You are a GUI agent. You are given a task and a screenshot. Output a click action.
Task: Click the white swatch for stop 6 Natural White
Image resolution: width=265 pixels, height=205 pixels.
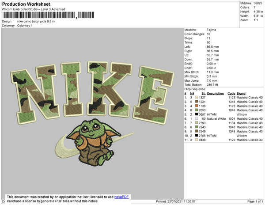pos(197,119)
